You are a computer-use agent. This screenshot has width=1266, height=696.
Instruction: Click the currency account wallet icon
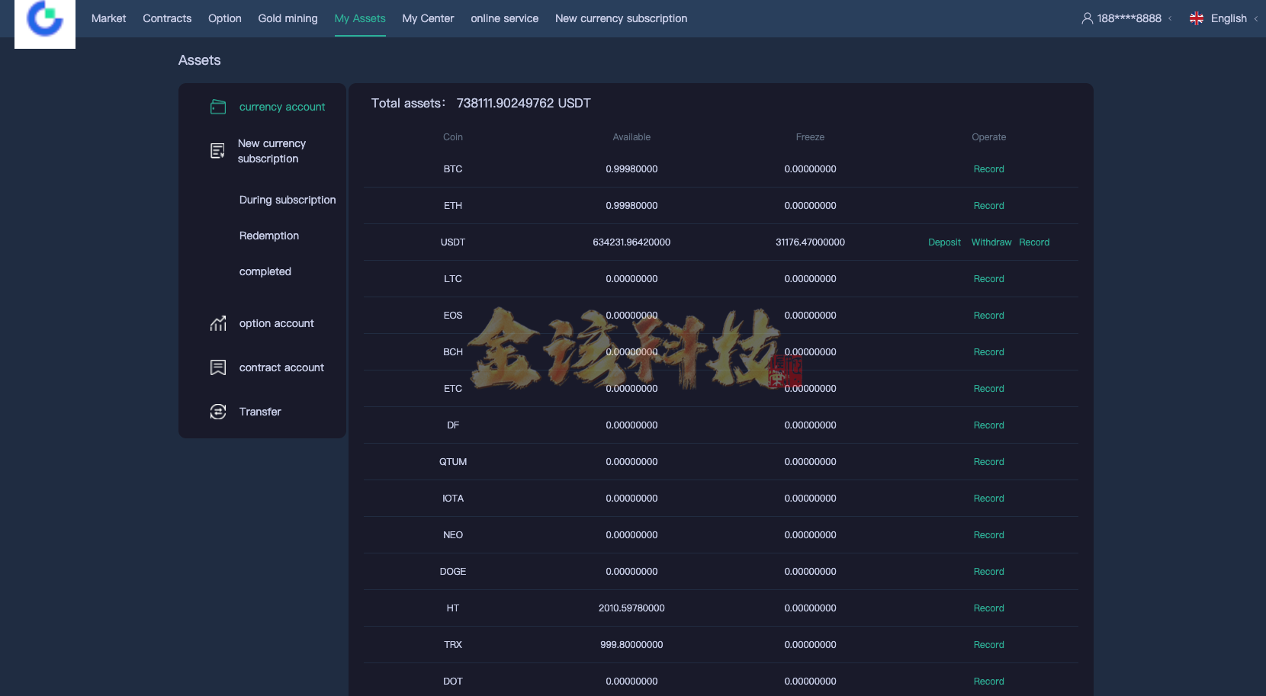point(218,107)
